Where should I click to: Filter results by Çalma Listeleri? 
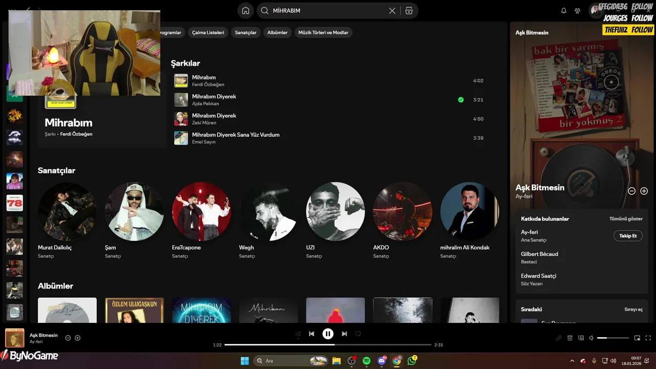(x=208, y=32)
